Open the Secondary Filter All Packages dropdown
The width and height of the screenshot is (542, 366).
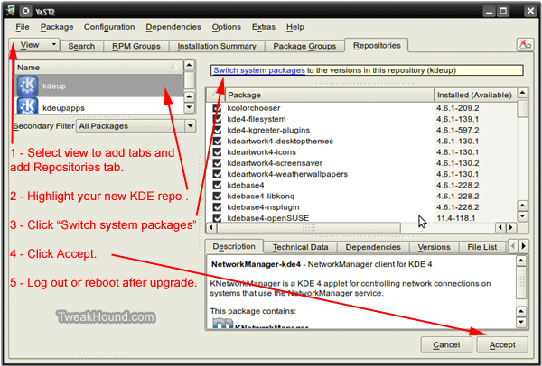[135, 126]
